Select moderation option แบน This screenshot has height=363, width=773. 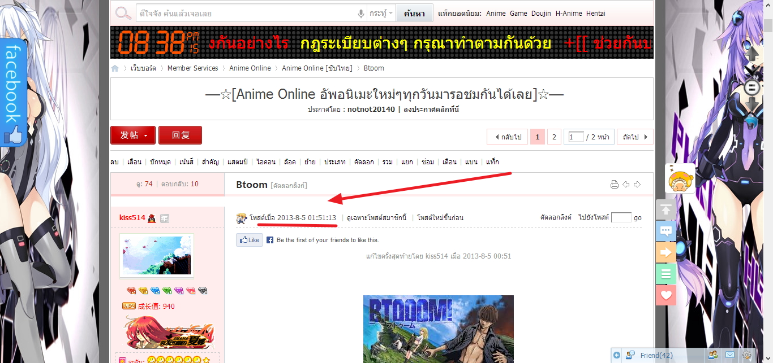click(x=471, y=162)
